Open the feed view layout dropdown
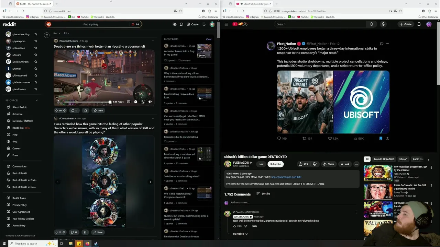The image size is (440, 247). click(67, 33)
